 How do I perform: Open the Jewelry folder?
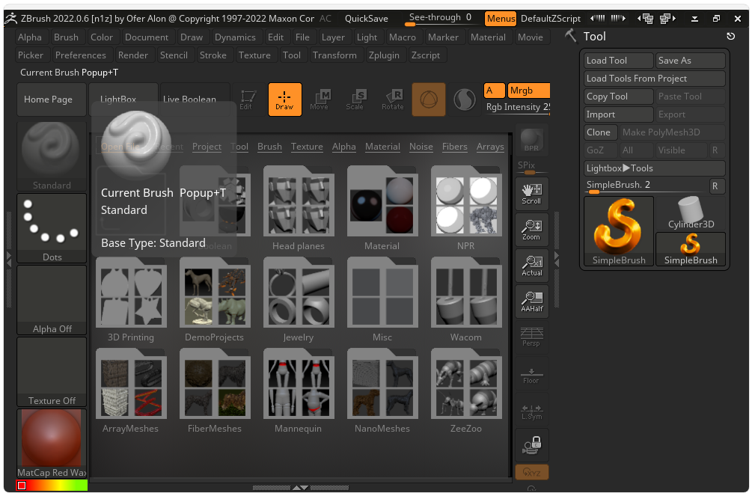(x=298, y=299)
